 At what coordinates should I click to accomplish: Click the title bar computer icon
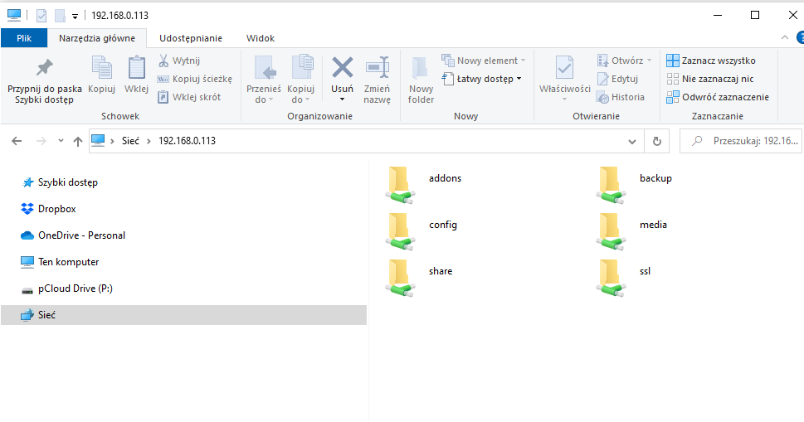[x=14, y=16]
